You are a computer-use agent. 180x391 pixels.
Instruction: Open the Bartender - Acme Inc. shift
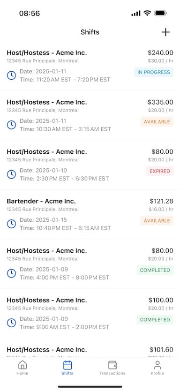(90, 214)
